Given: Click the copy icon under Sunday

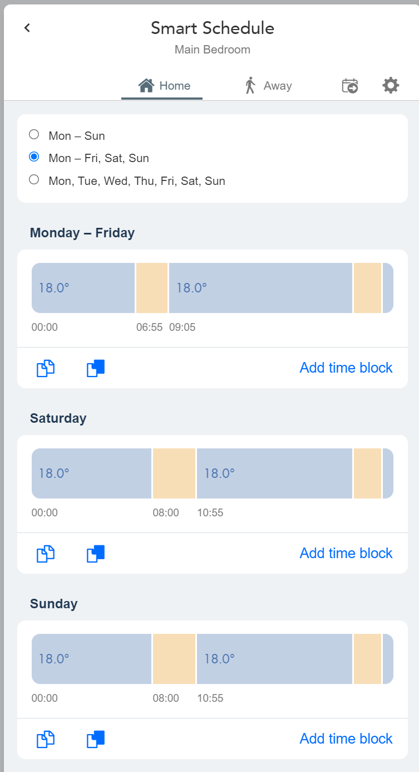Looking at the screenshot, I should click(46, 739).
